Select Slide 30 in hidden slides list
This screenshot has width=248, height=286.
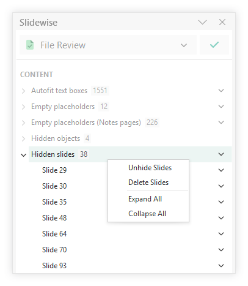coord(54,186)
